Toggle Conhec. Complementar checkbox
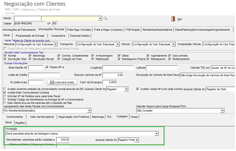The width and height of the screenshot is (236, 151). pyautogui.click(x=59, y=56)
